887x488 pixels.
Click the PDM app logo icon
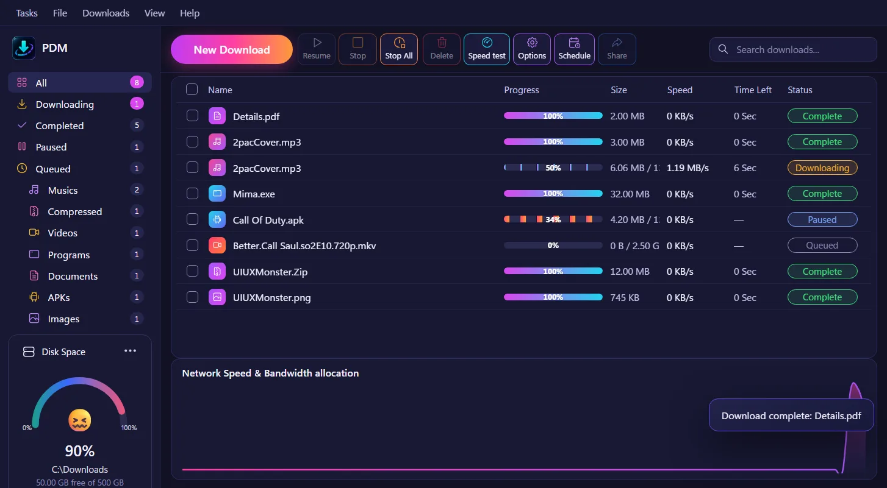click(x=24, y=48)
